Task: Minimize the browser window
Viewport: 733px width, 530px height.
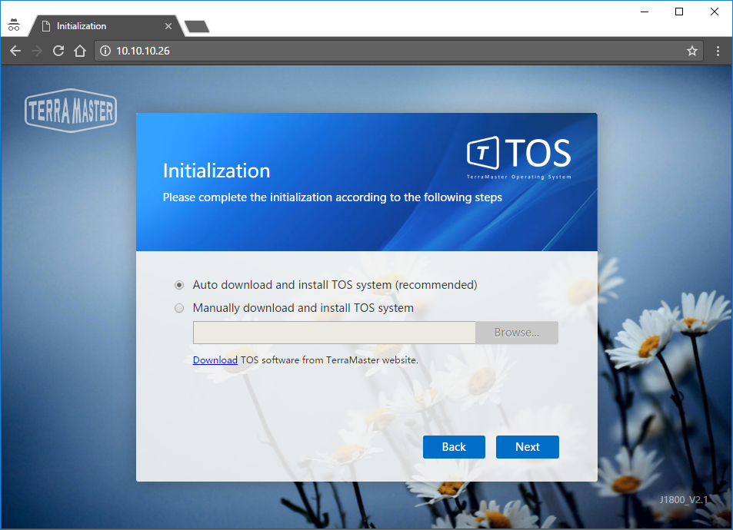Action: click(x=645, y=12)
